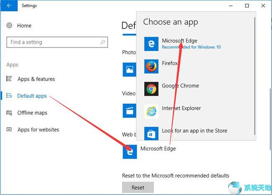Image resolution: width=272 pixels, height=195 pixels.
Task: Pick Google Chrome label from the list
Action: (180, 86)
